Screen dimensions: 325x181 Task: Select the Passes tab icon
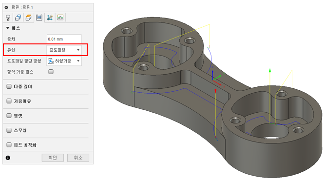[39, 18]
